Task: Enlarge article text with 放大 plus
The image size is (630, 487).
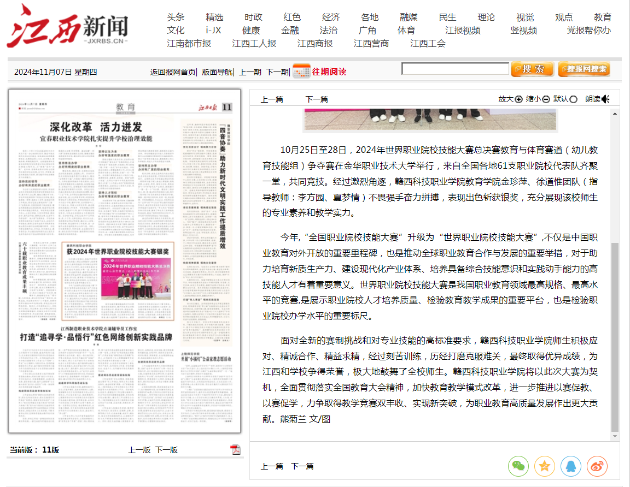Action: [x=518, y=99]
